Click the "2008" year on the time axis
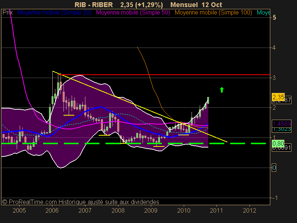Viewport: 297px width, 223px height. click(118, 210)
